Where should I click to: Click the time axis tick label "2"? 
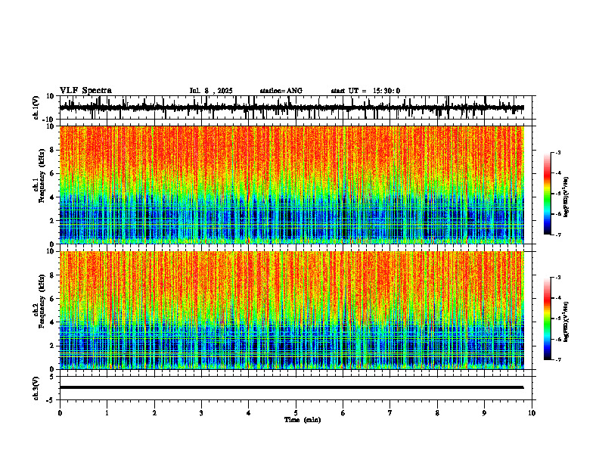click(x=154, y=413)
